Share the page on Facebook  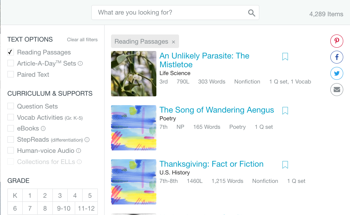pyautogui.click(x=337, y=57)
